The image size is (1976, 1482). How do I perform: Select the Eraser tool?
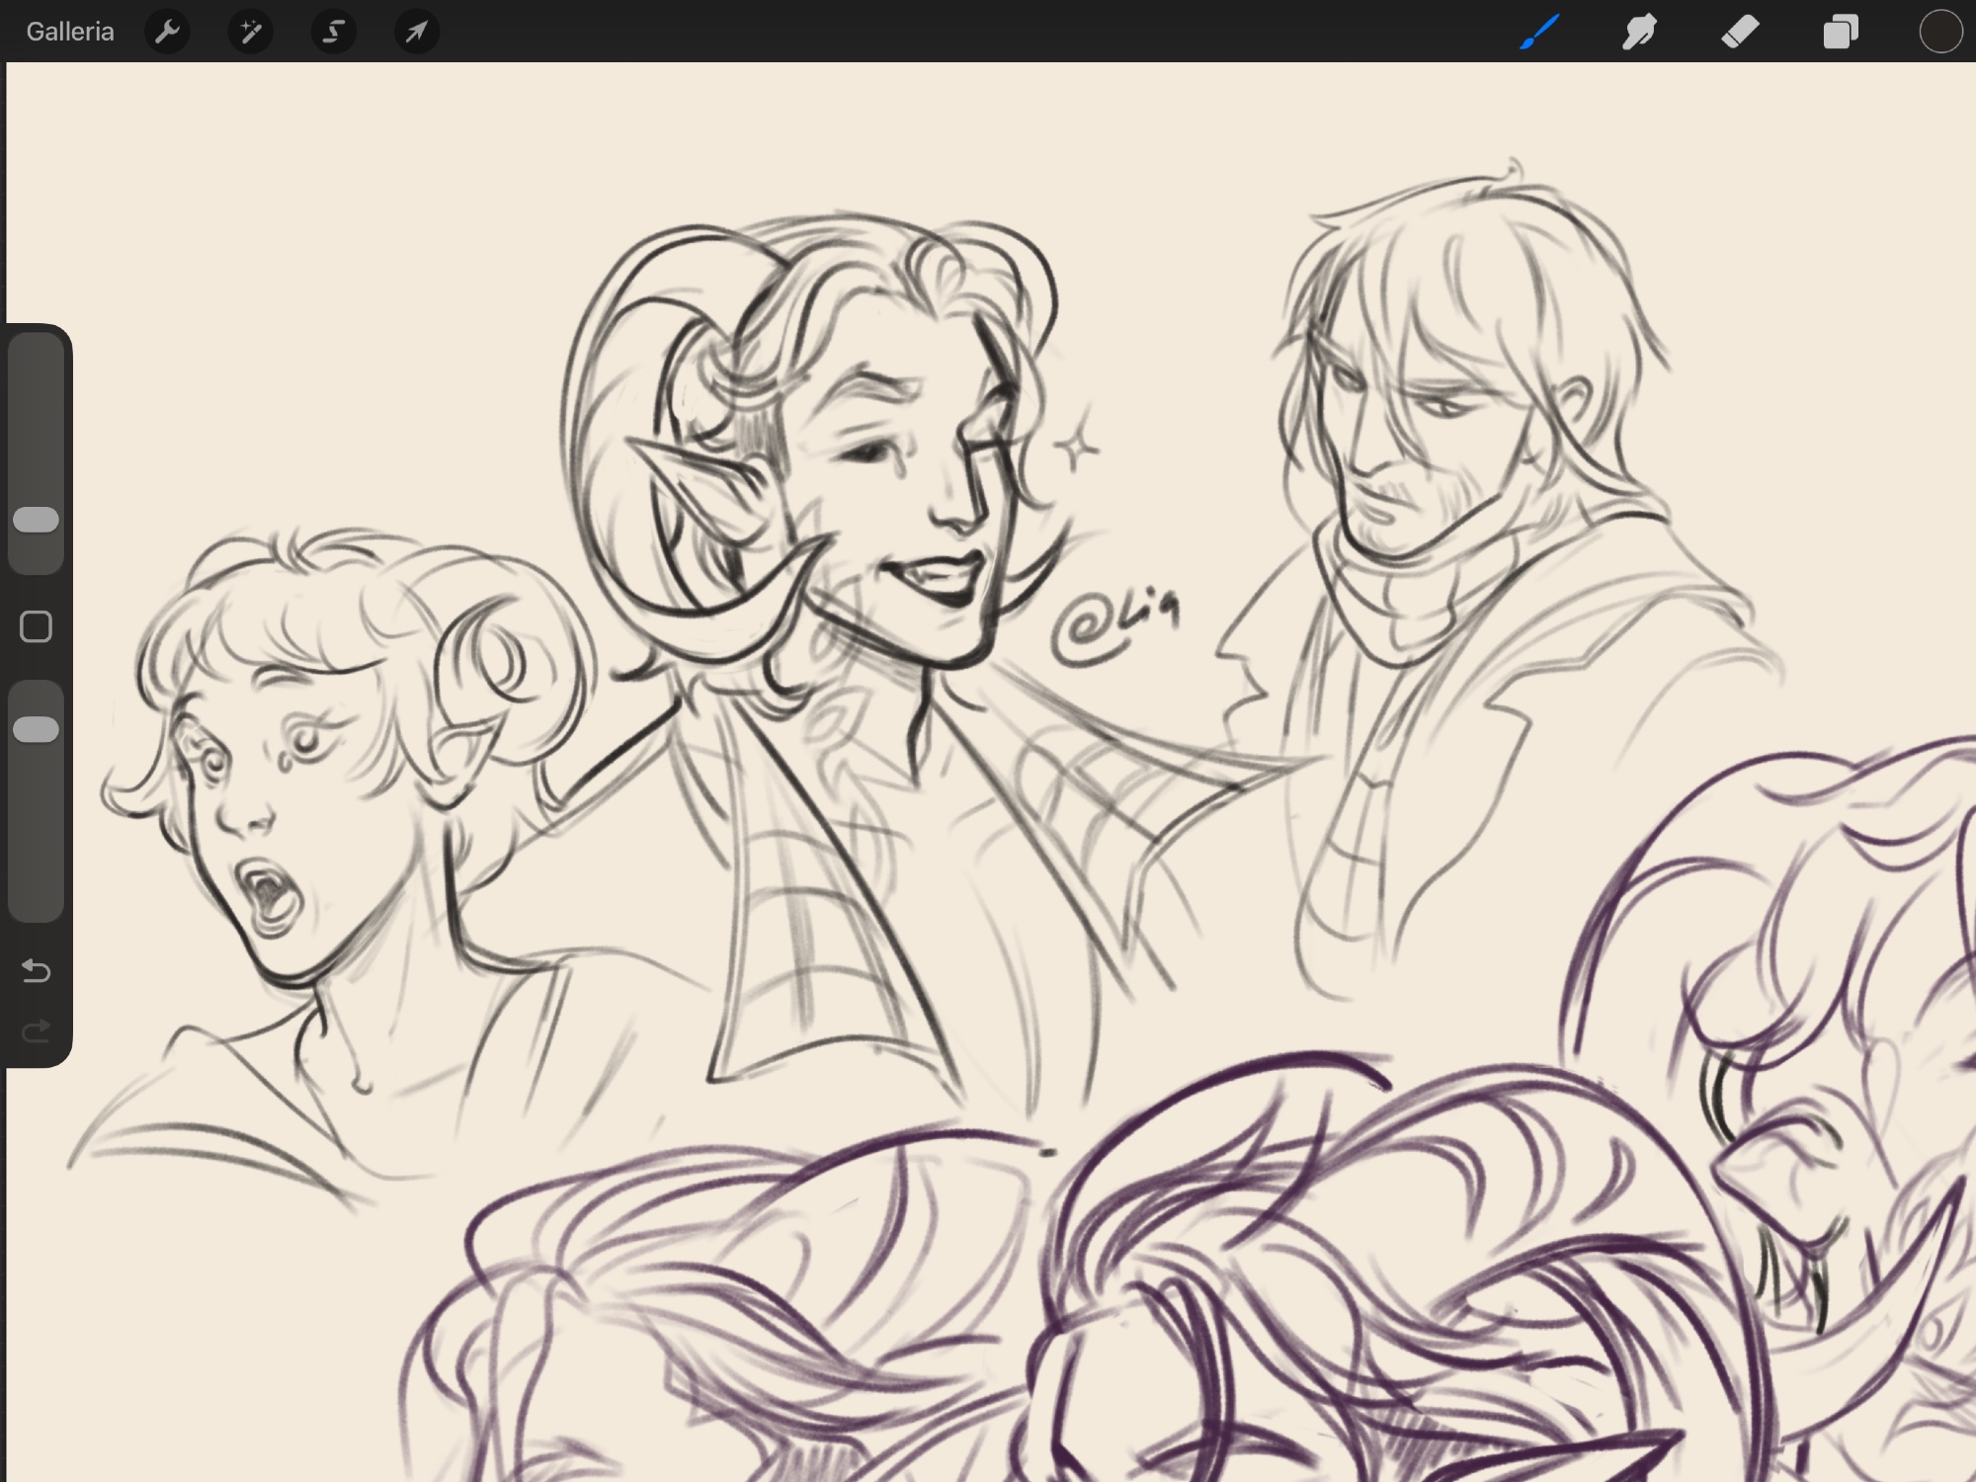[1740, 32]
